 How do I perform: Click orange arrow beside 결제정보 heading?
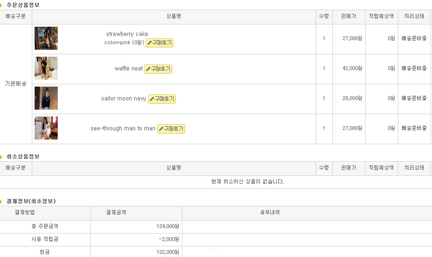click(1, 201)
